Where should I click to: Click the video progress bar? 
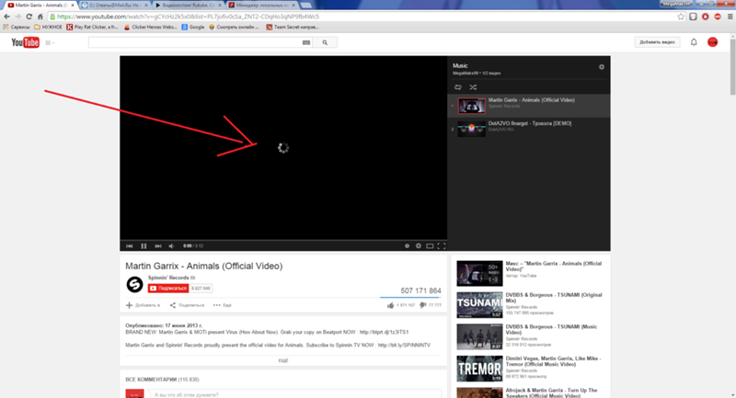point(283,240)
